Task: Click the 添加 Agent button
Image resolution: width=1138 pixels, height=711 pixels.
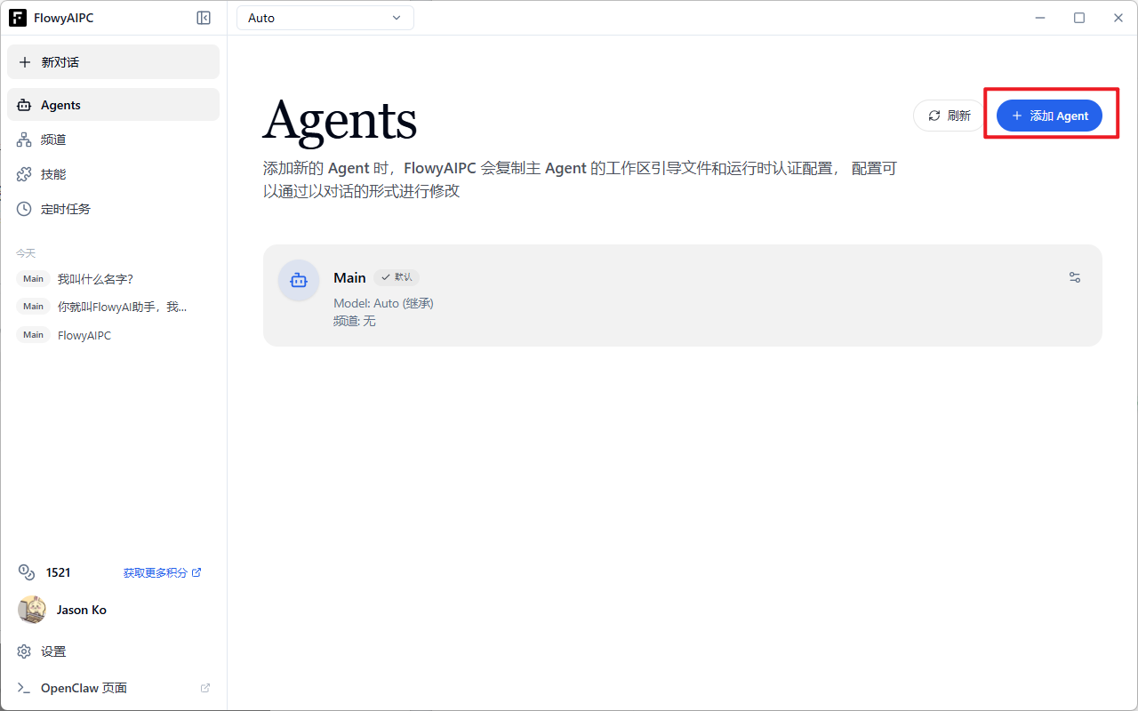Action: click(x=1050, y=115)
